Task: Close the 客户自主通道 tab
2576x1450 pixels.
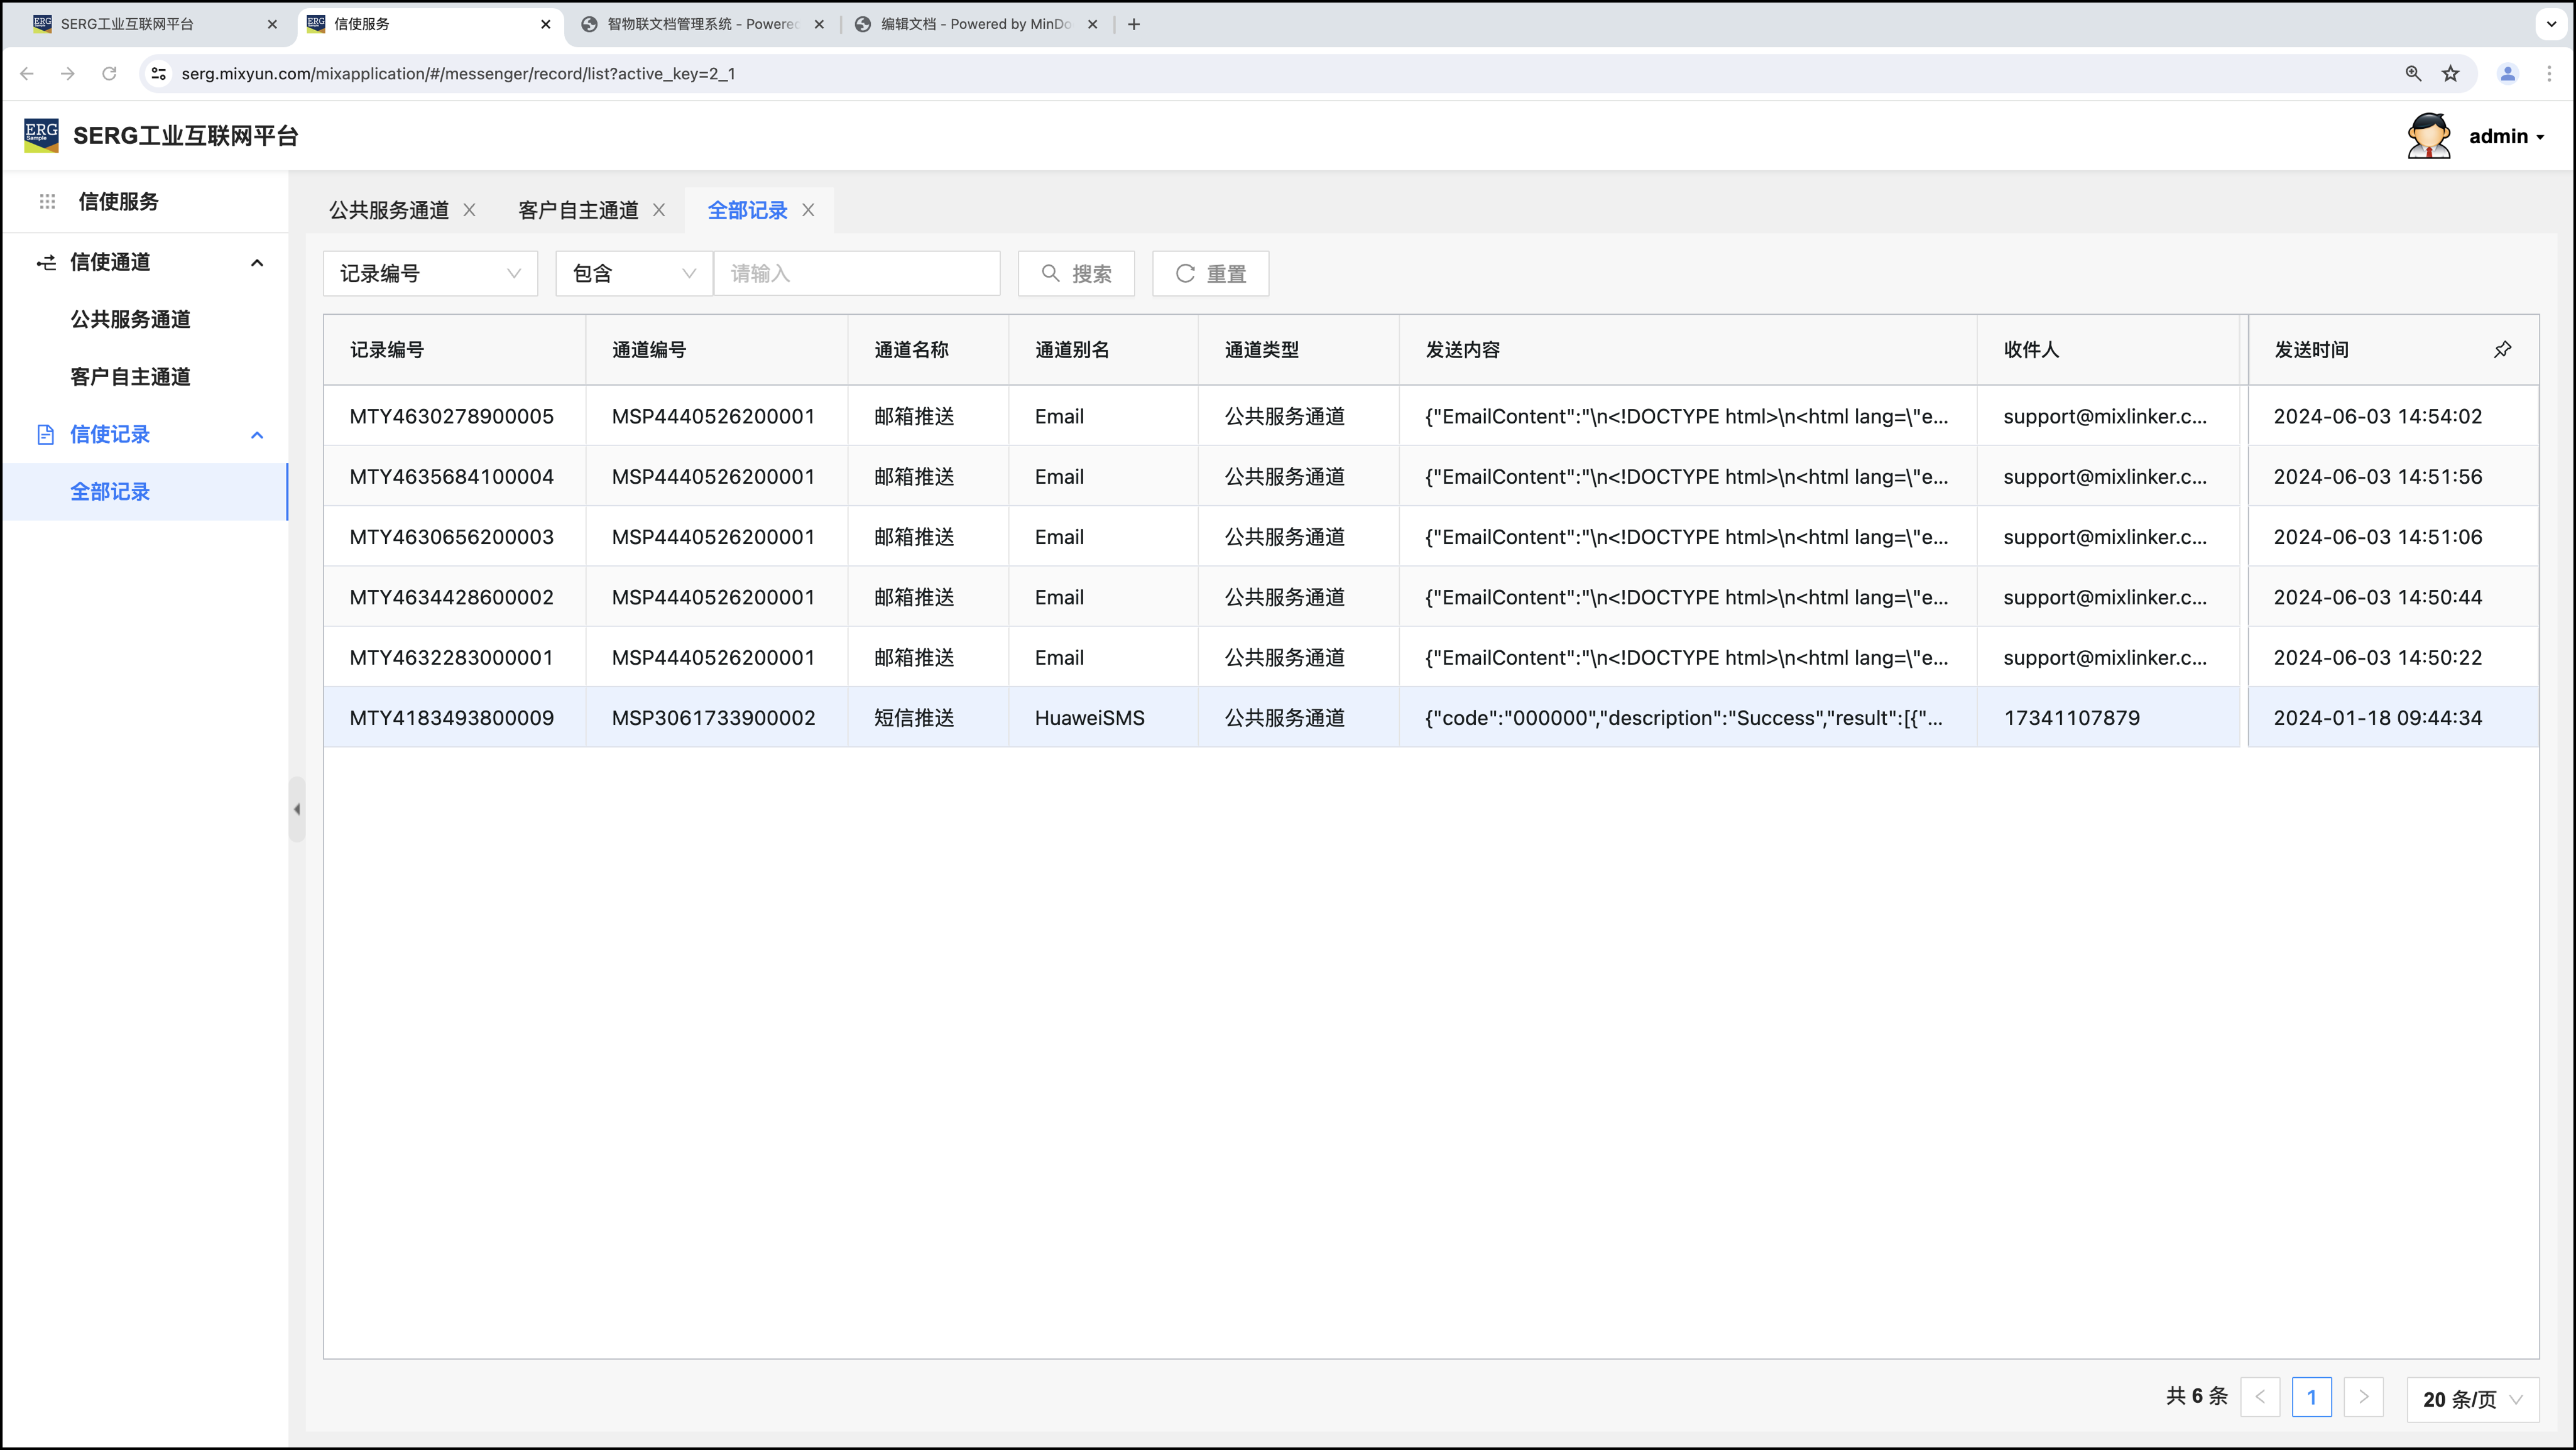Action: (x=659, y=210)
